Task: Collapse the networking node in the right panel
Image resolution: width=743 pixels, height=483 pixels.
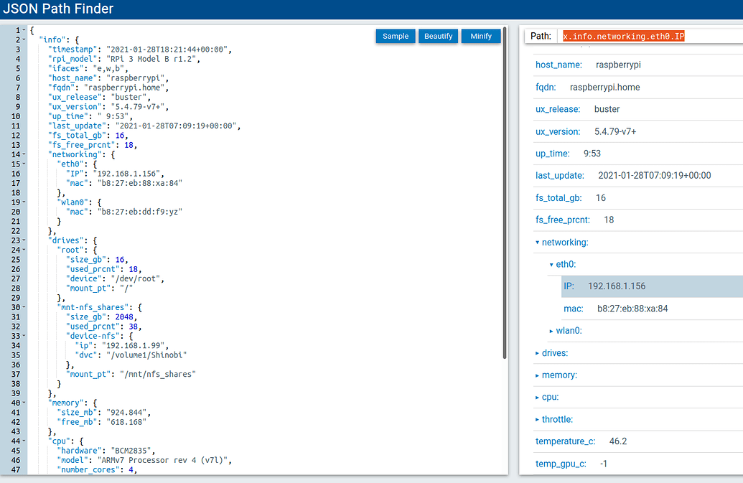Action: tap(537, 242)
